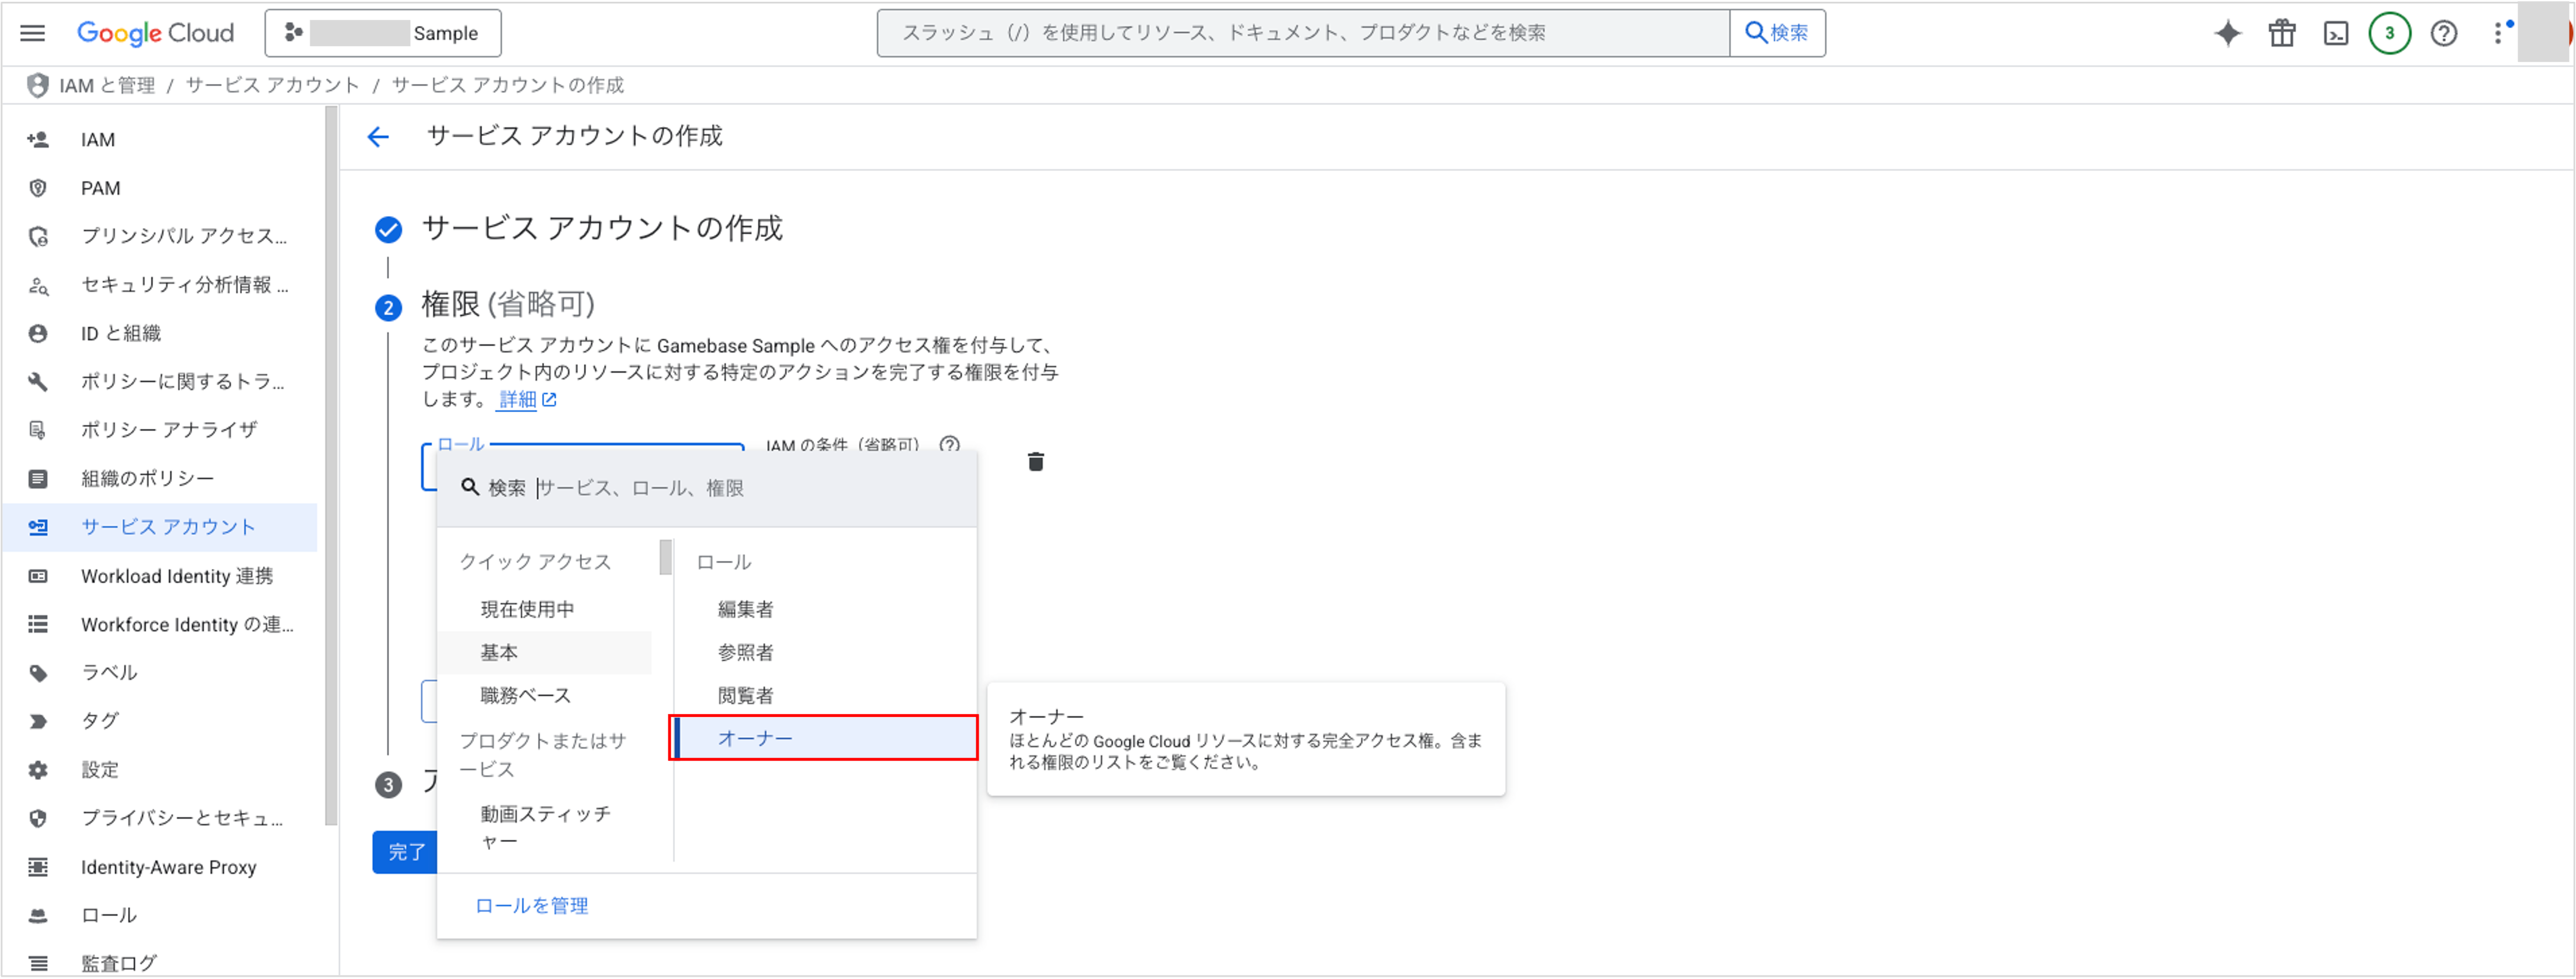The image size is (2576, 979).
Task: Activate Cloud Shell terminal icon
Action: click(2336, 33)
